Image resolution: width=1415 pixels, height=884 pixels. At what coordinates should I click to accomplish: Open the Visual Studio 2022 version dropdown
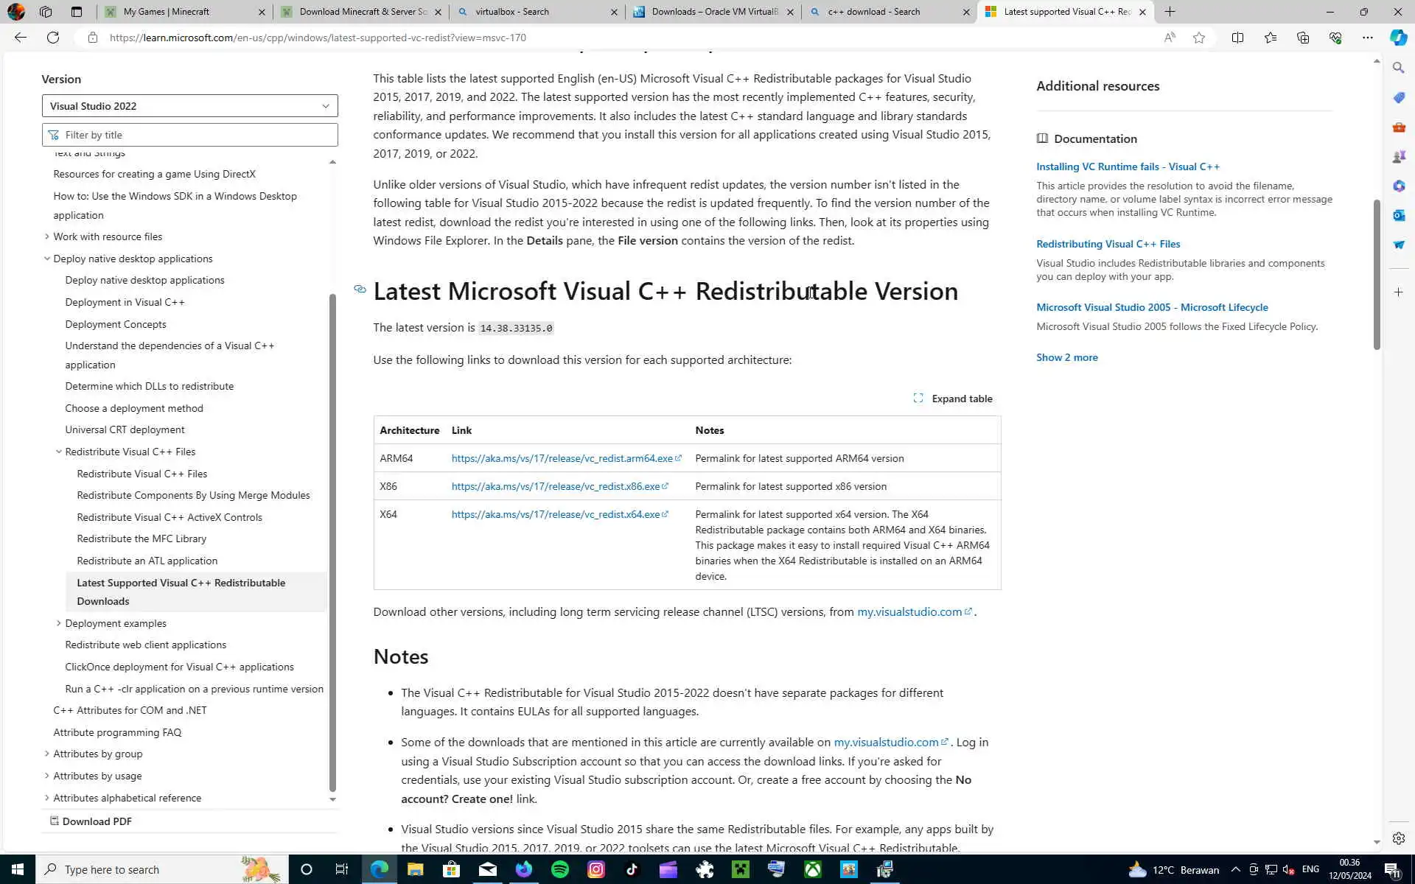point(189,106)
